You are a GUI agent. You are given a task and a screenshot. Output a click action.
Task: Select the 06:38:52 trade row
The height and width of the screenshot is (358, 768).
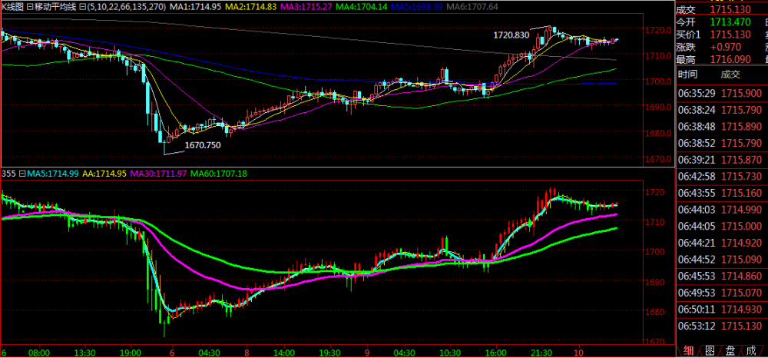pyautogui.click(x=720, y=143)
